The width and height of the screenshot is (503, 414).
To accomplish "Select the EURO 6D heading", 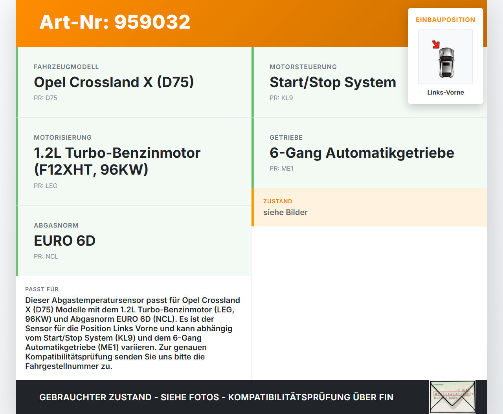I will tap(64, 241).
